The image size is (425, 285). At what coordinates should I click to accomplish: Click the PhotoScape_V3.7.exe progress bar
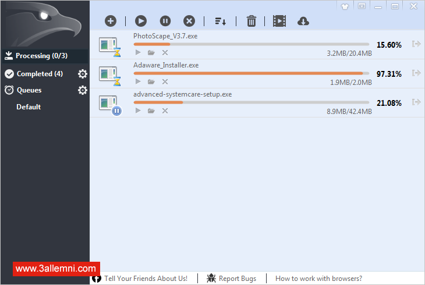click(x=251, y=44)
